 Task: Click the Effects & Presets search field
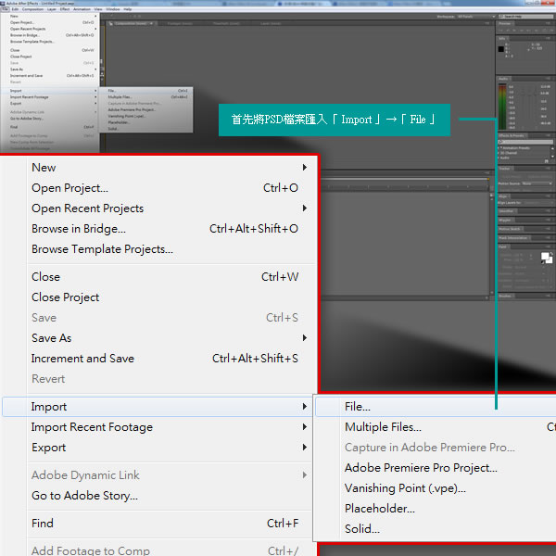[x=526, y=142]
